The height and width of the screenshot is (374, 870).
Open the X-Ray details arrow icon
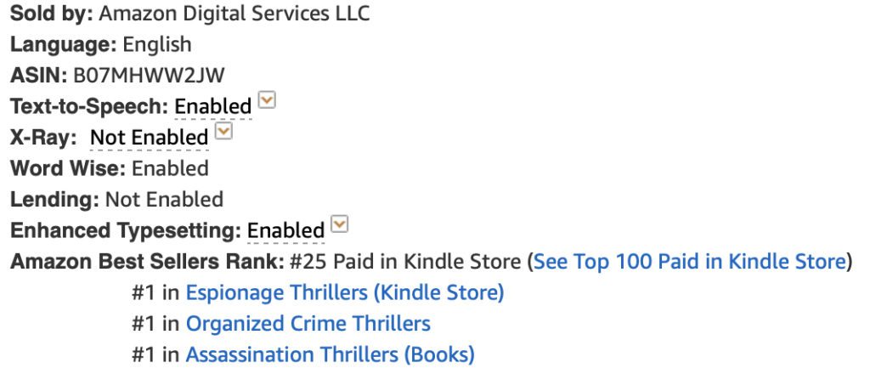[223, 132]
